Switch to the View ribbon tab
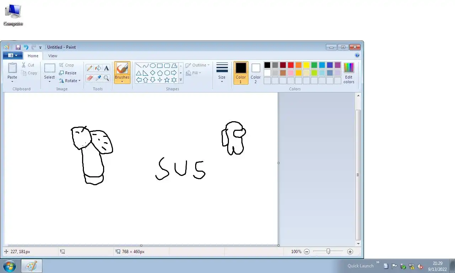This screenshot has height=273, width=455. coord(53,56)
